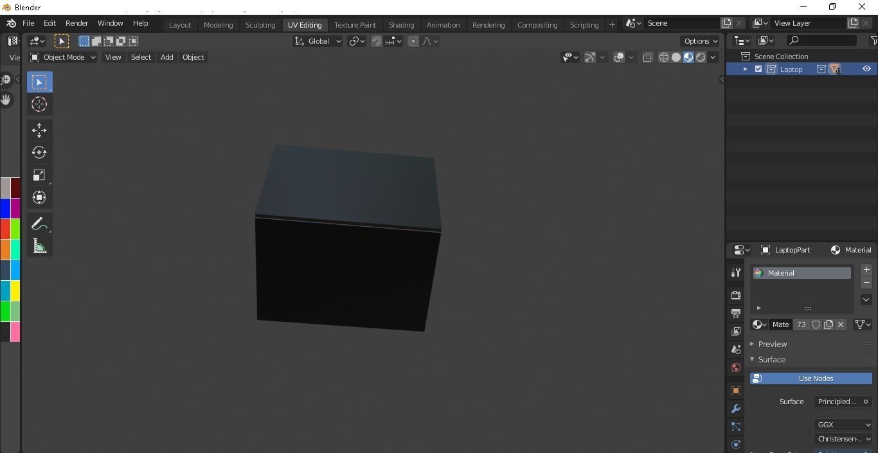Choose the Move tool
Viewport: 878px width, 453px height.
(39, 130)
